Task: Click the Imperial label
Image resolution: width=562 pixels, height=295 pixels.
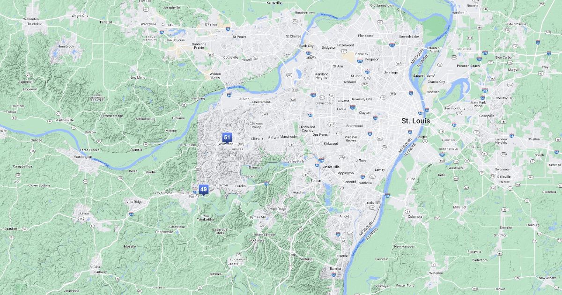Action: click(342, 255)
